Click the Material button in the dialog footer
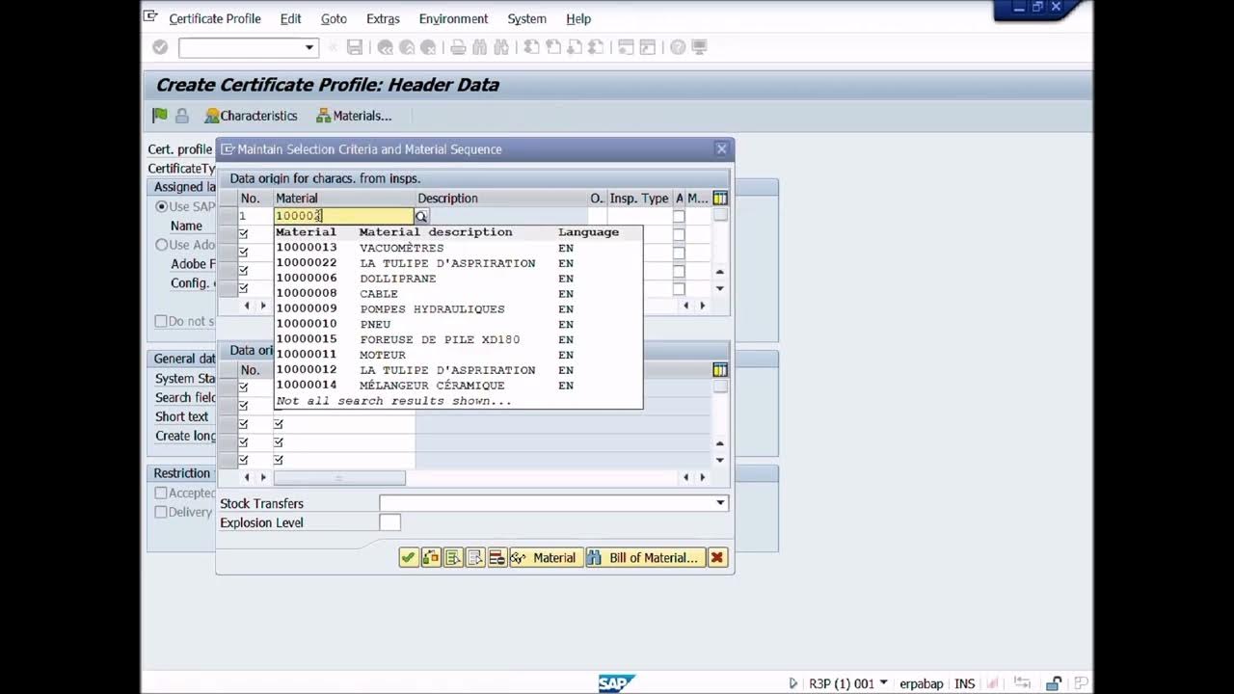 coord(546,557)
